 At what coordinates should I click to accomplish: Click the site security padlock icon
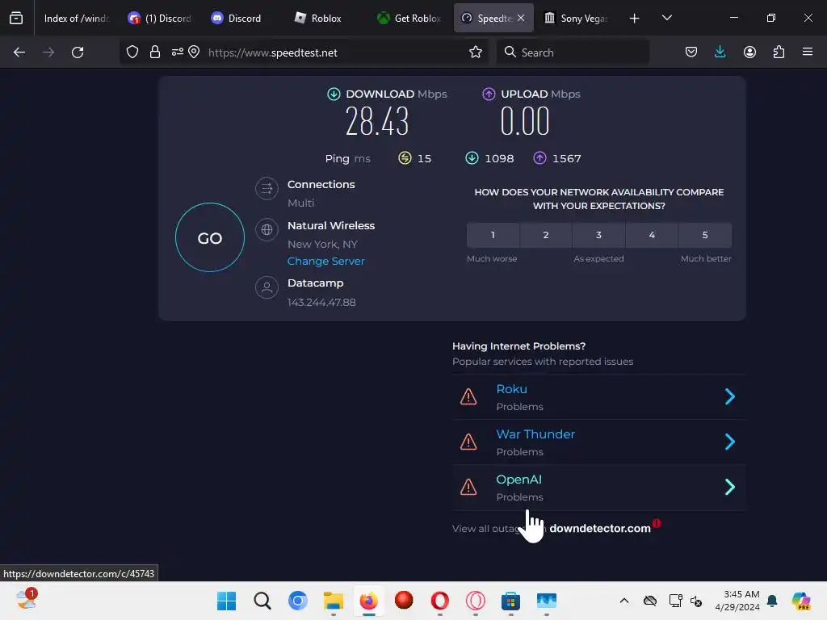click(154, 52)
